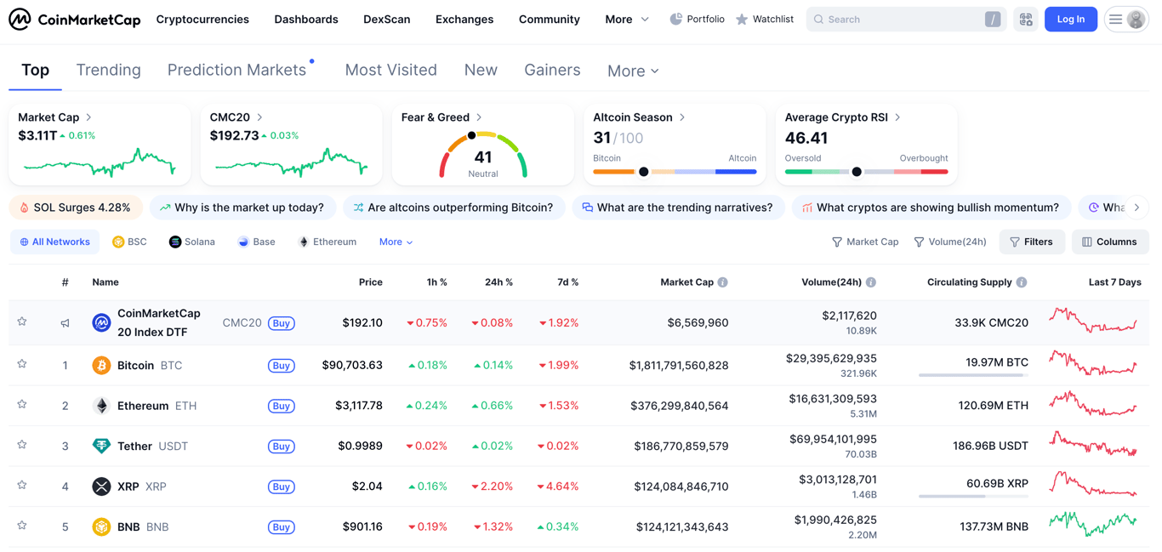Open the hamburger profile menu
This screenshot has height=552, width=1162.
click(1126, 19)
